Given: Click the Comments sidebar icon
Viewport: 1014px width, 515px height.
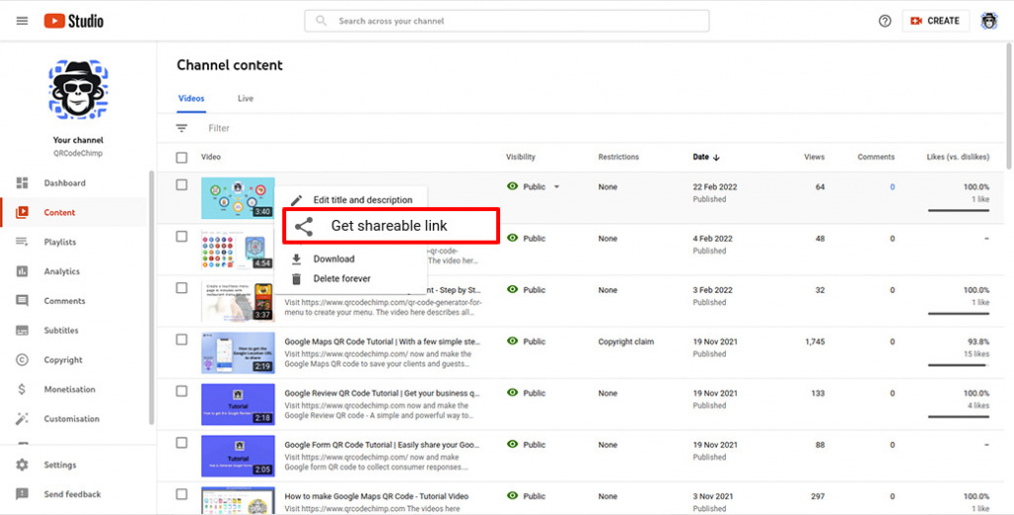Looking at the screenshot, I should 22,301.
